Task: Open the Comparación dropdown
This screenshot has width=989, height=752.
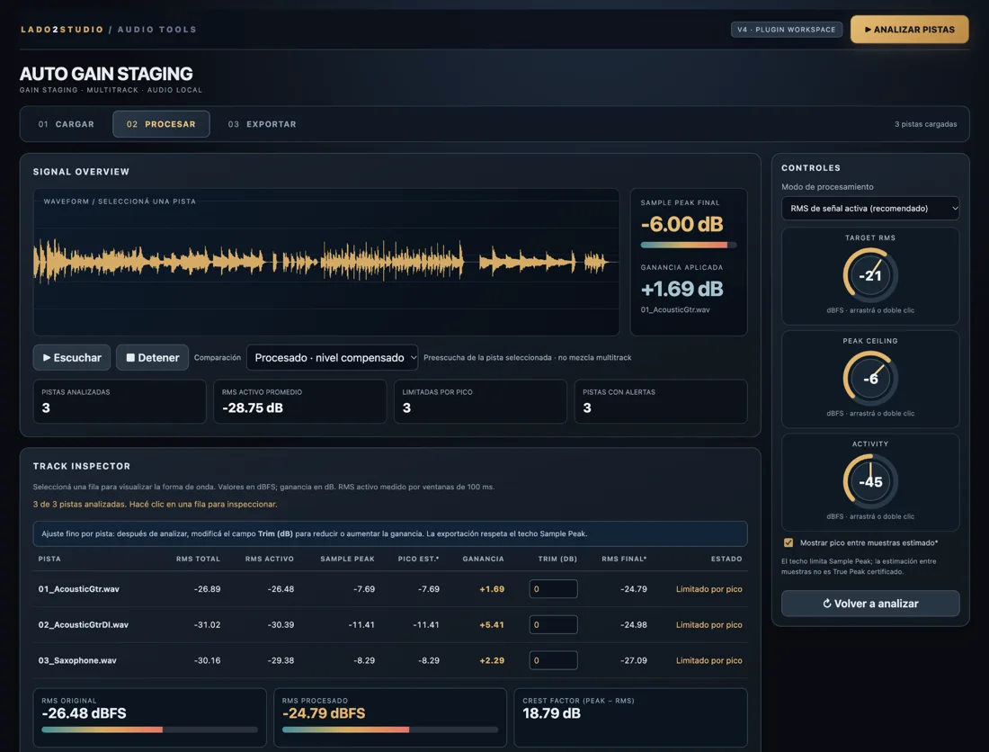Action: 333,358
